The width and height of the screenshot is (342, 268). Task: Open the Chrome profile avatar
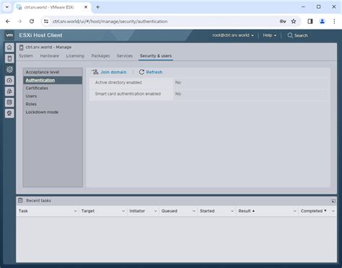click(x=323, y=22)
